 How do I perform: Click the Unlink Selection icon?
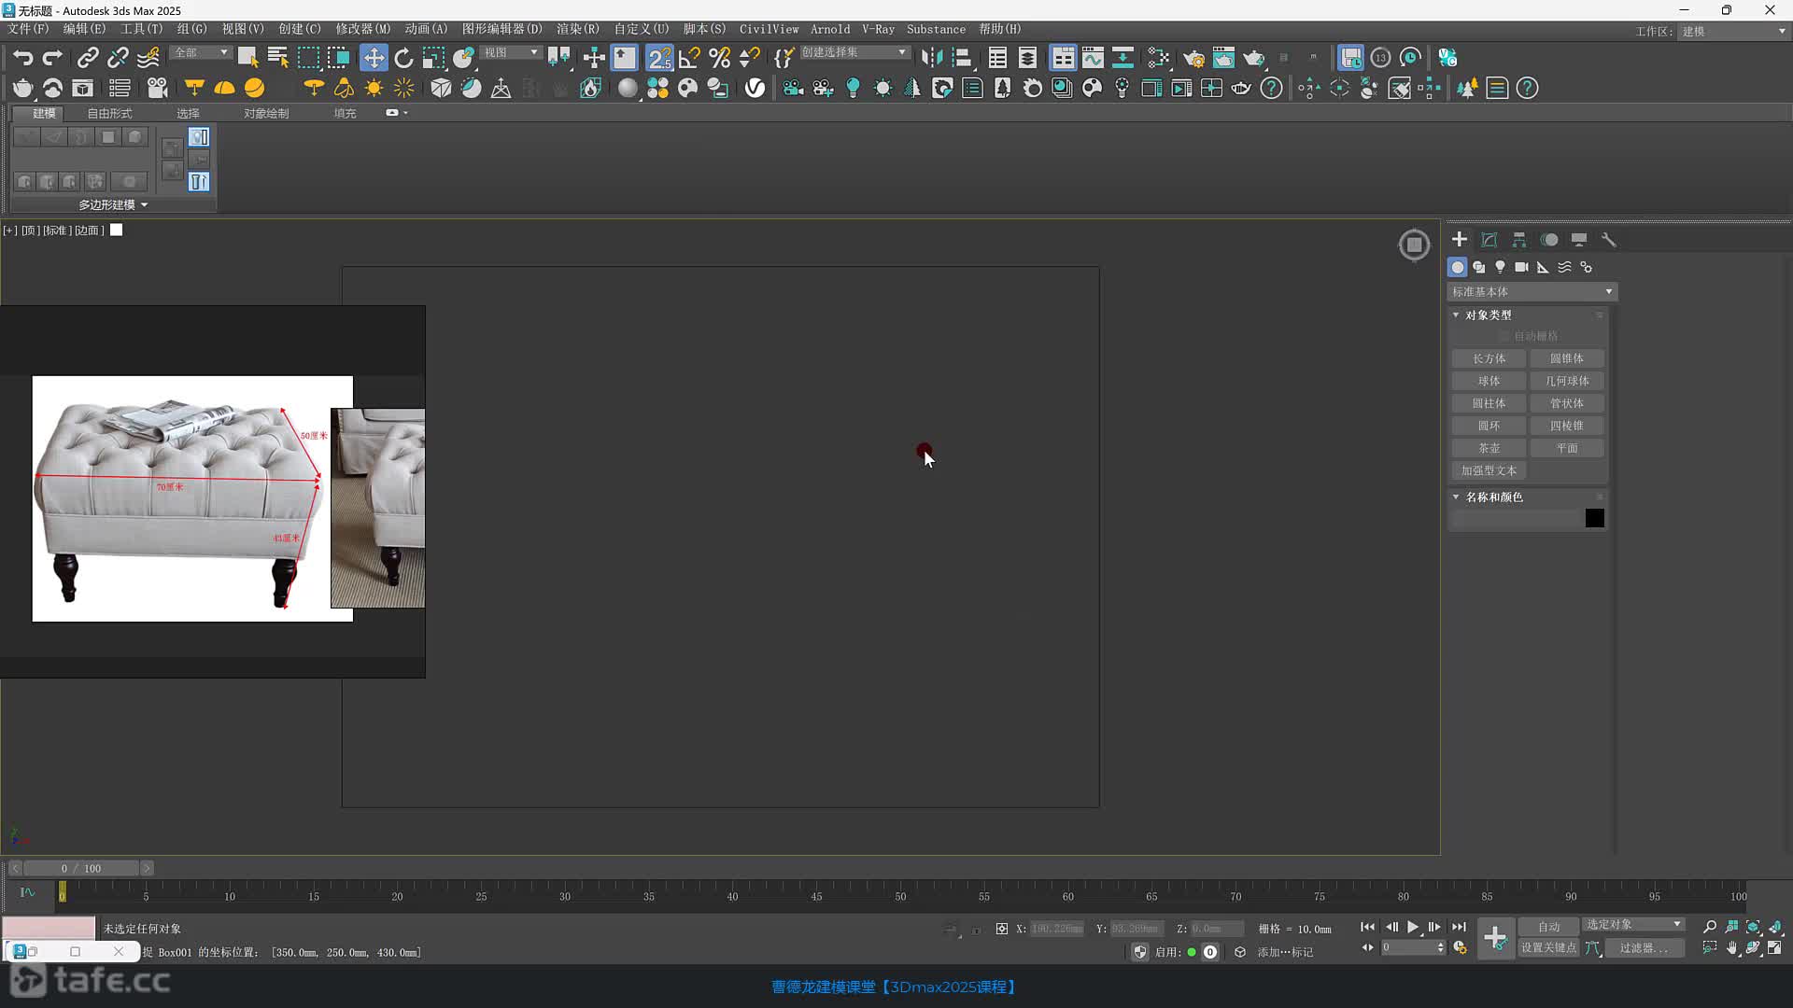[x=118, y=58]
